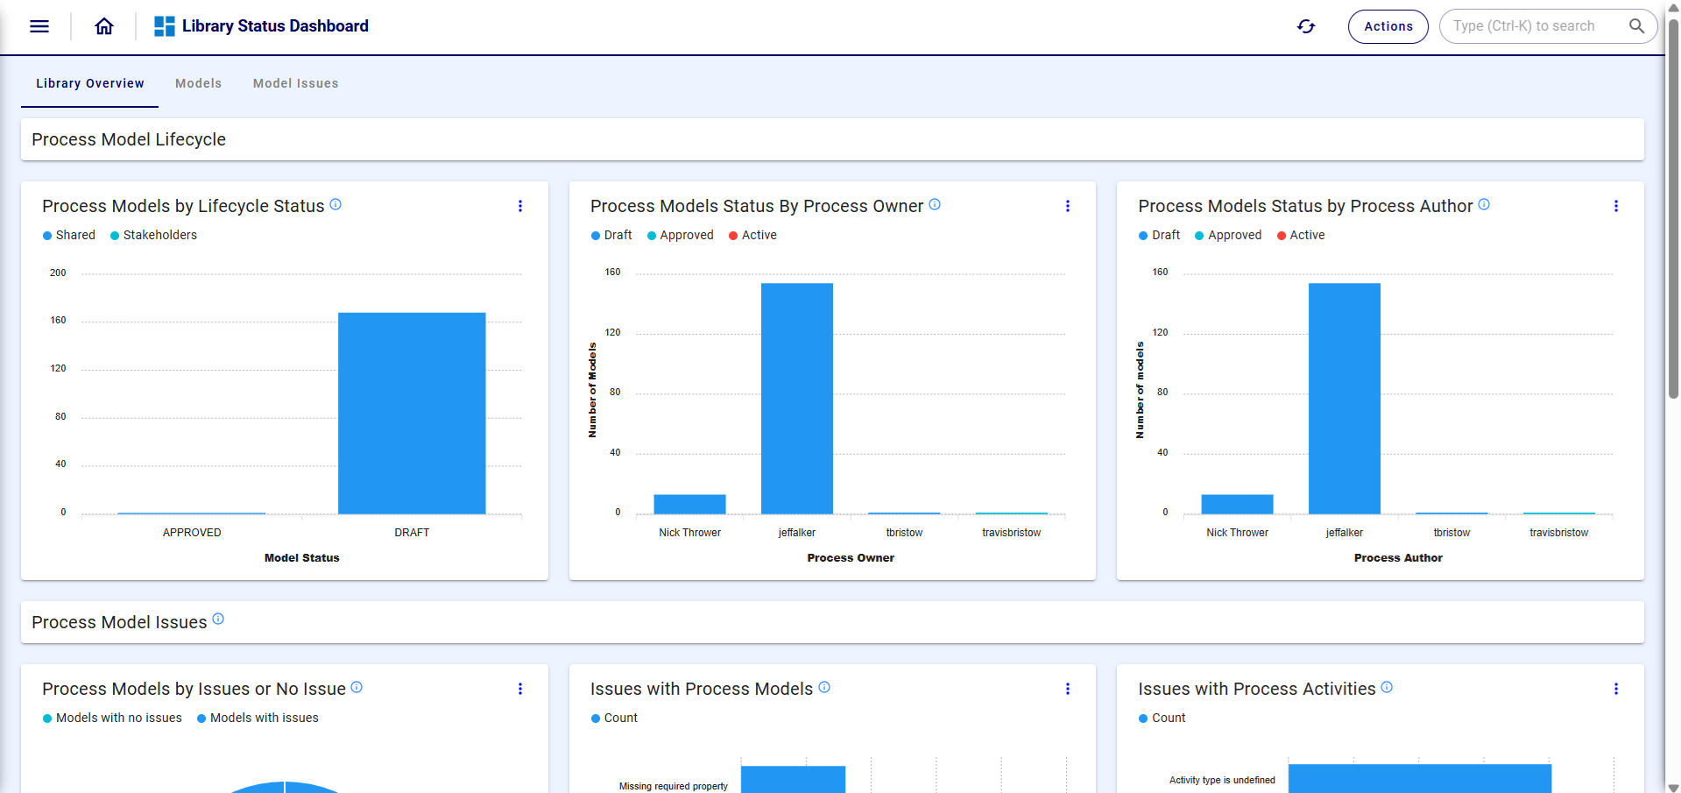
Task: Open kebab menu for Process Author chart
Action: (1616, 206)
